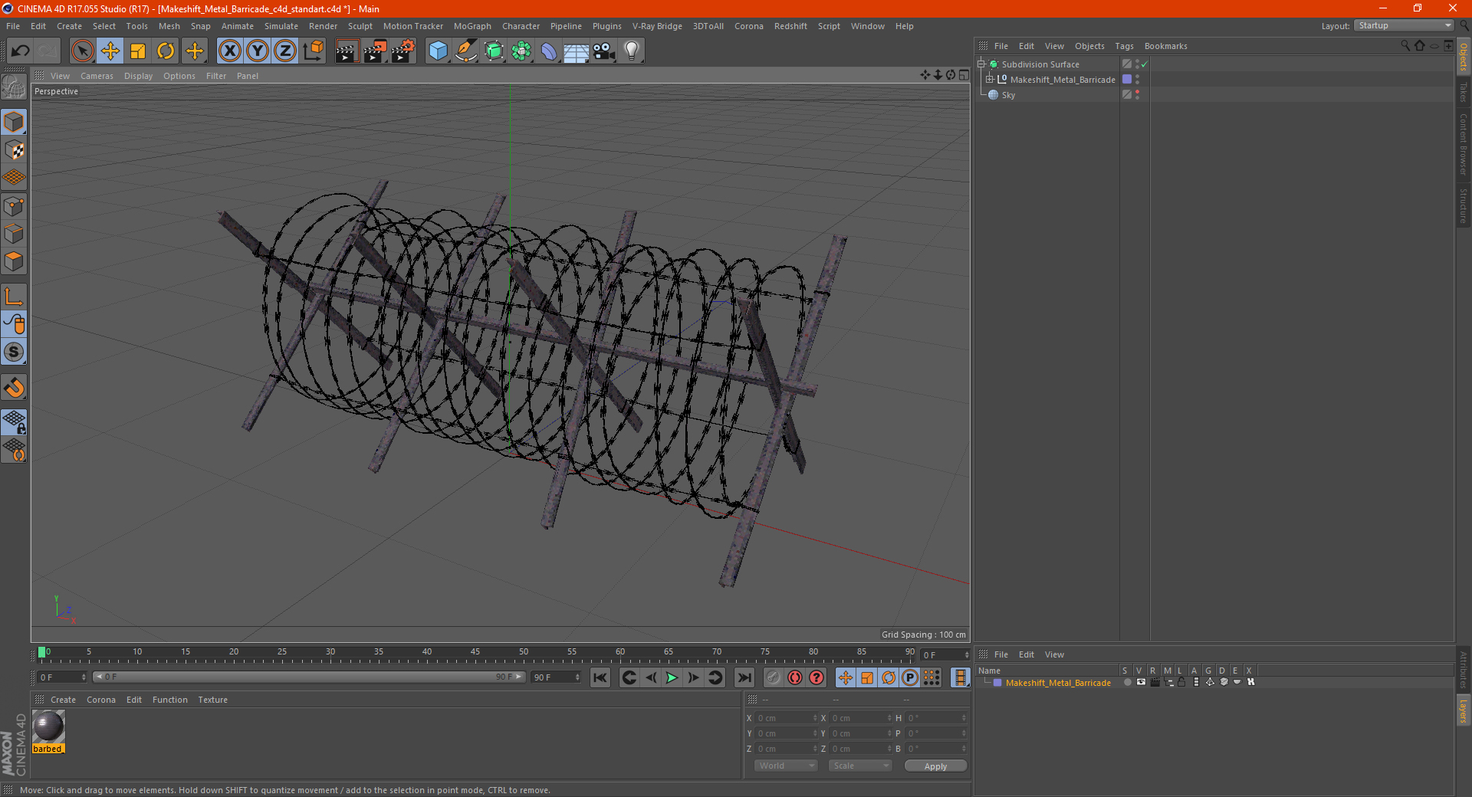This screenshot has height=797, width=1472.
Task: Collapse the Subdivision Surface tree node
Action: click(981, 64)
